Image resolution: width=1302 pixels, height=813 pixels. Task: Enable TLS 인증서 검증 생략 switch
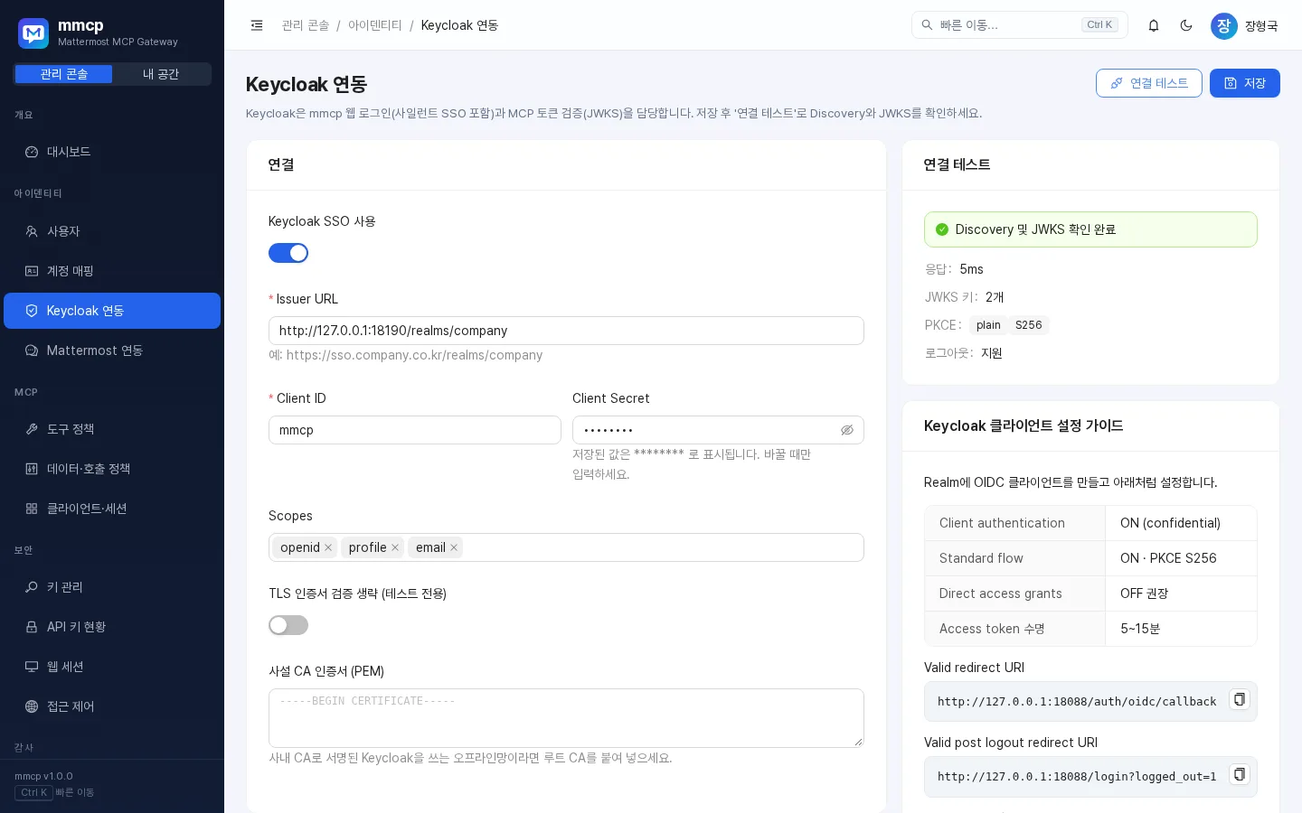coord(288,625)
